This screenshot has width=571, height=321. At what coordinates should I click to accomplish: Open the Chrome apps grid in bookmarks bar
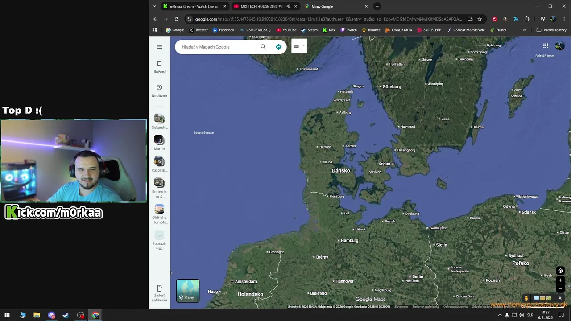pyautogui.click(x=155, y=30)
